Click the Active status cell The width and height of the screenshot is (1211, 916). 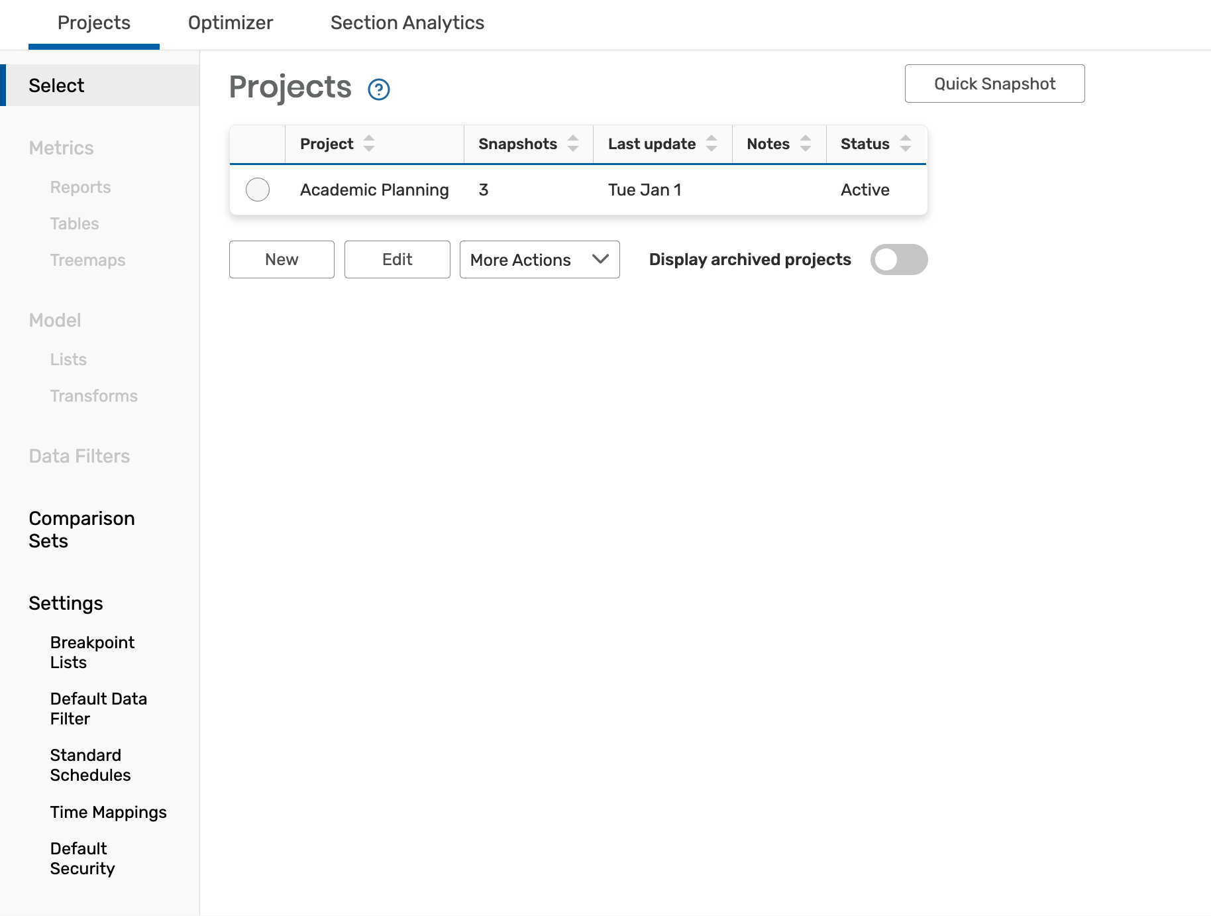(x=865, y=190)
